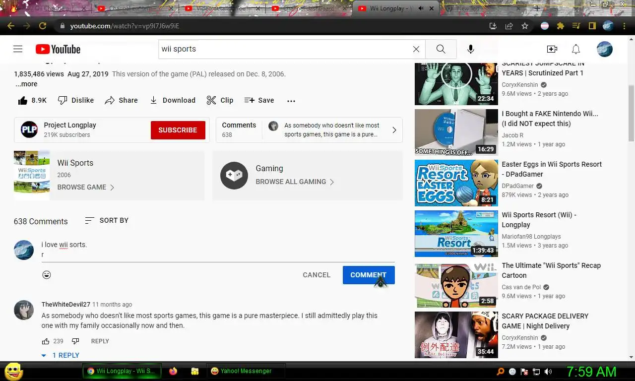Cancel the comment draft

click(317, 275)
